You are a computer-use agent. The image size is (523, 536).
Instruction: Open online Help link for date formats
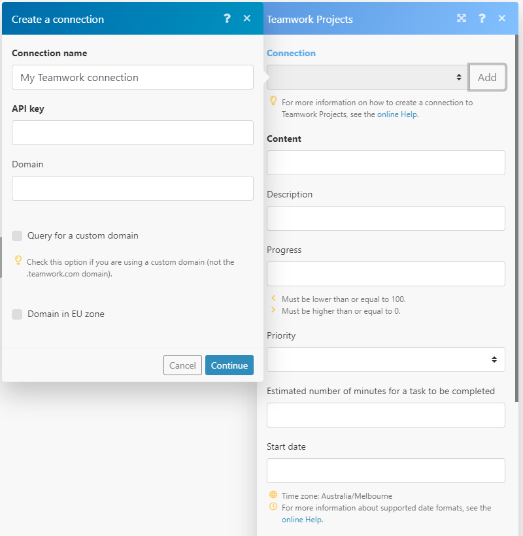tap(301, 520)
